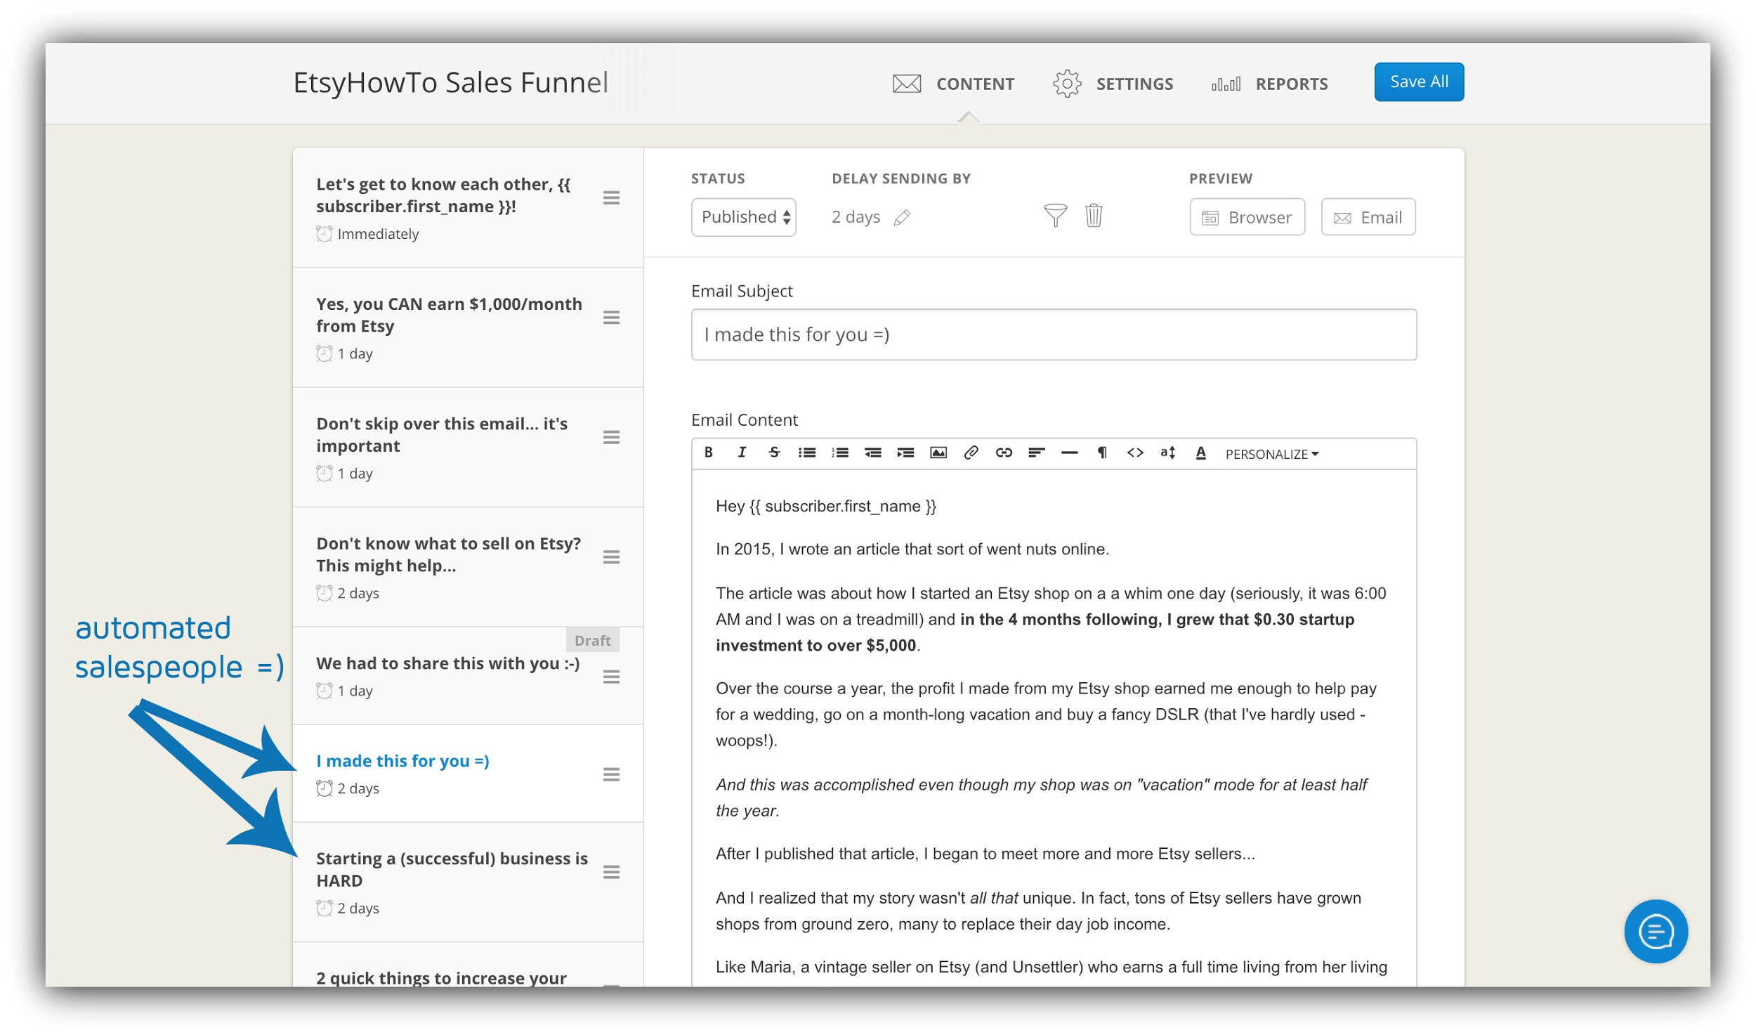This screenshot has height=1035, width=1756.
Task: Click drag handle for "I made this for you" email
Action: pos(611,774)
